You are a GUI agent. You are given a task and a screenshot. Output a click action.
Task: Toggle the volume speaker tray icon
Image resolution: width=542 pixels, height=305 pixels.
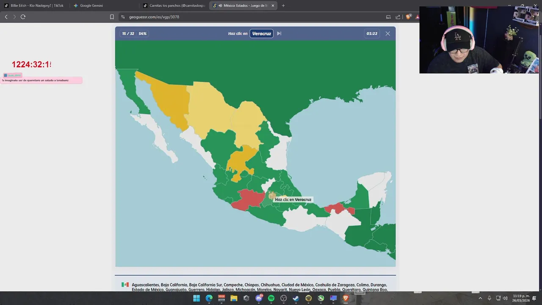(505, 298)
